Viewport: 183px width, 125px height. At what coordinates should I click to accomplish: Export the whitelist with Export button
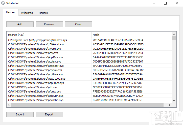[x=49, y=114]
